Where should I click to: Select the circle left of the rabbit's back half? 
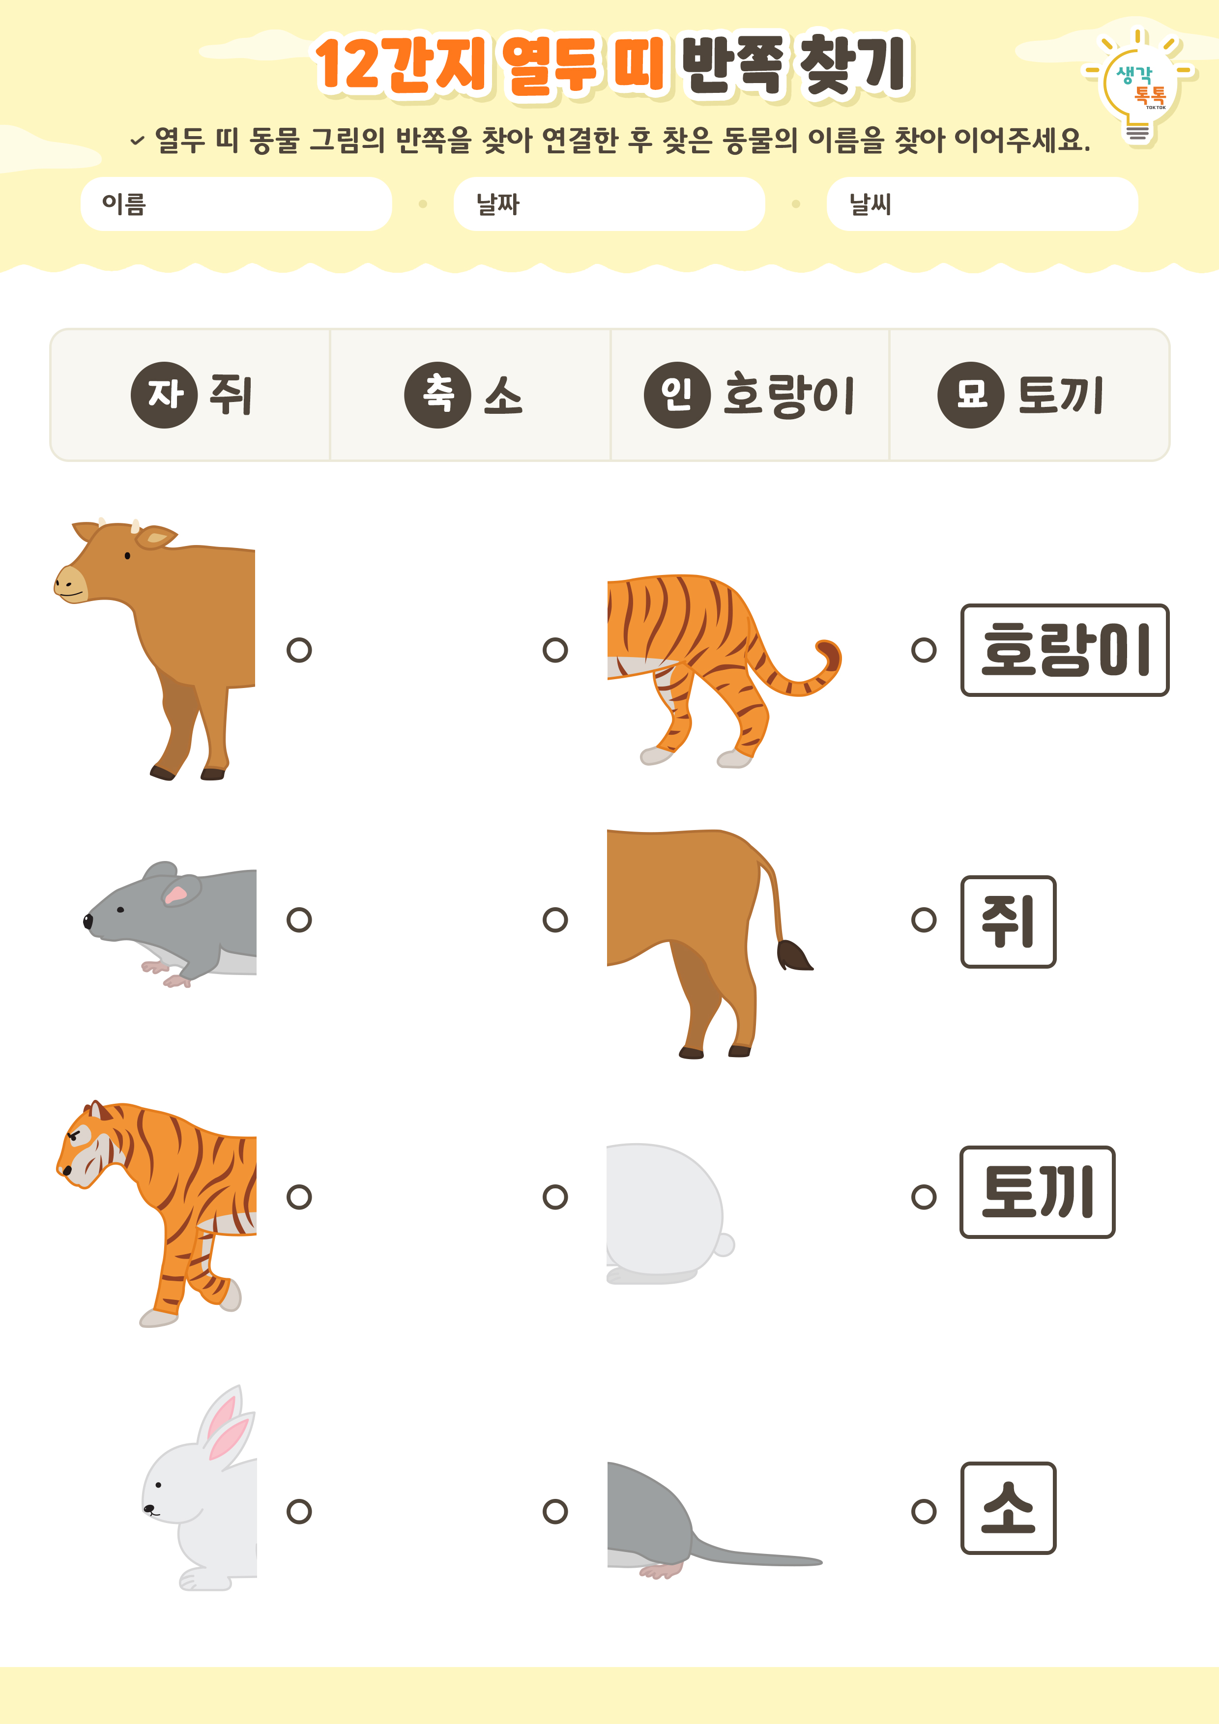coord(555,1197)
